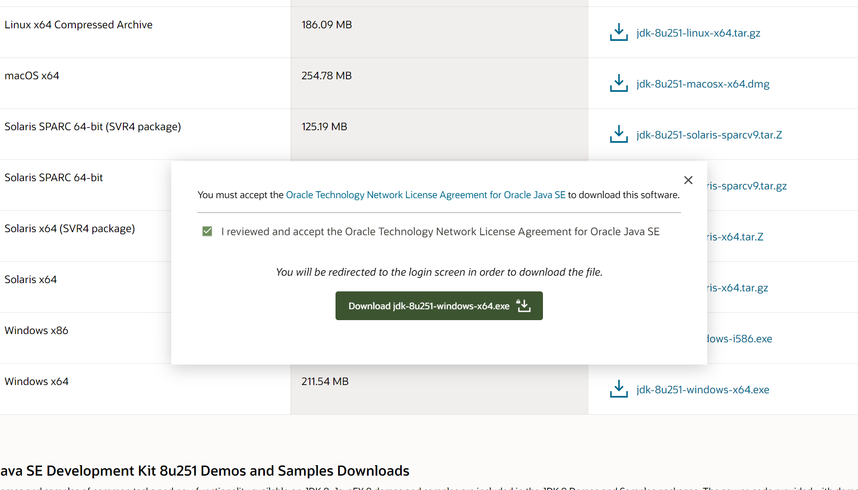The width and height of the screenshot is (858, 490).
Task: Open jdk-8u251-solaris-sparcv9.tar.Z link
Action: [x=709, y=135]
